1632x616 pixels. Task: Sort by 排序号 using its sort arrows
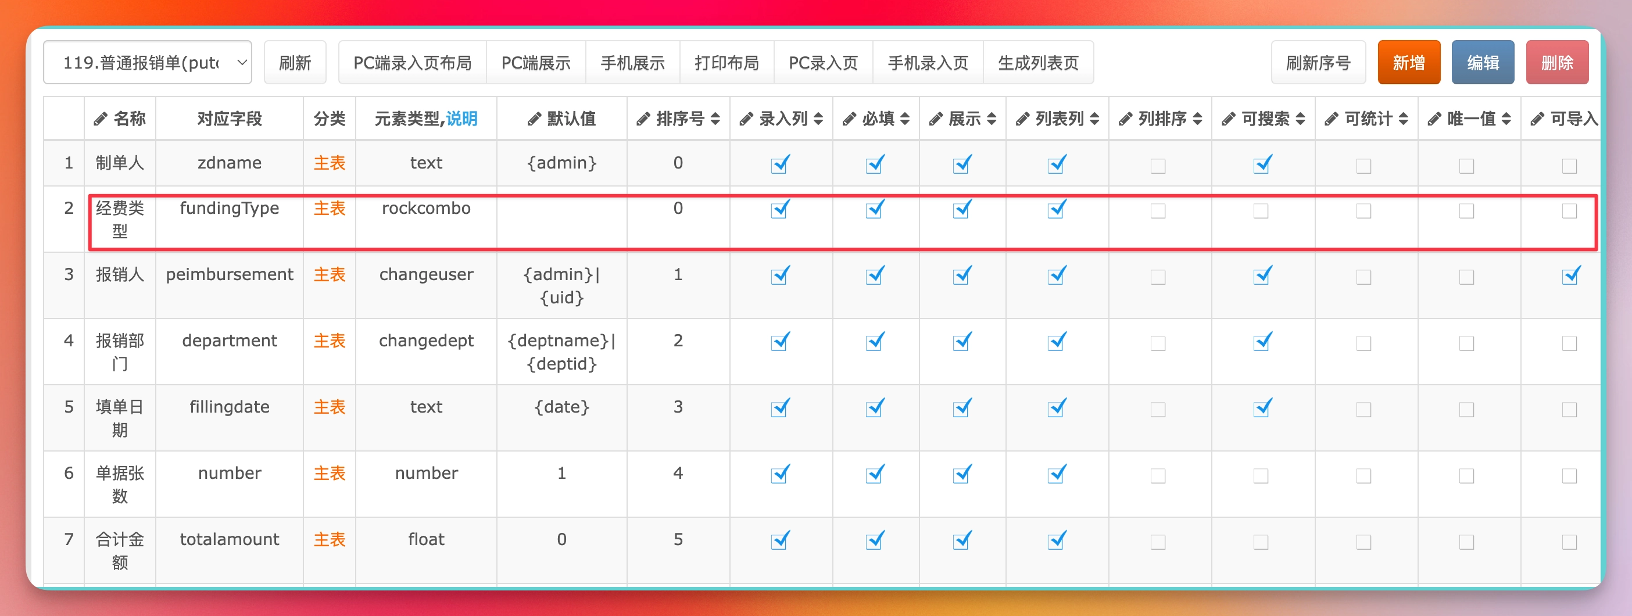pyautogui.click(x=715, y=119)
